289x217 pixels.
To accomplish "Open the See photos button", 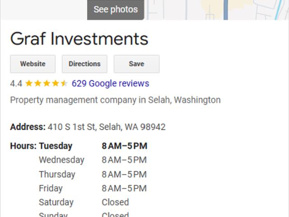I will 116,9.
